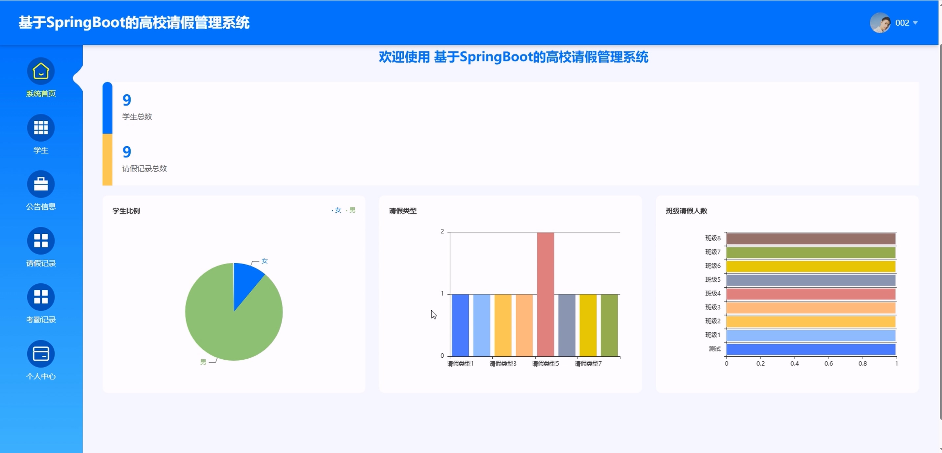Image resolution: width=942 pixels, height=453 pixels.
Task: Click the briefcase icon for 公告信息
Action: [x=41, y=184]
